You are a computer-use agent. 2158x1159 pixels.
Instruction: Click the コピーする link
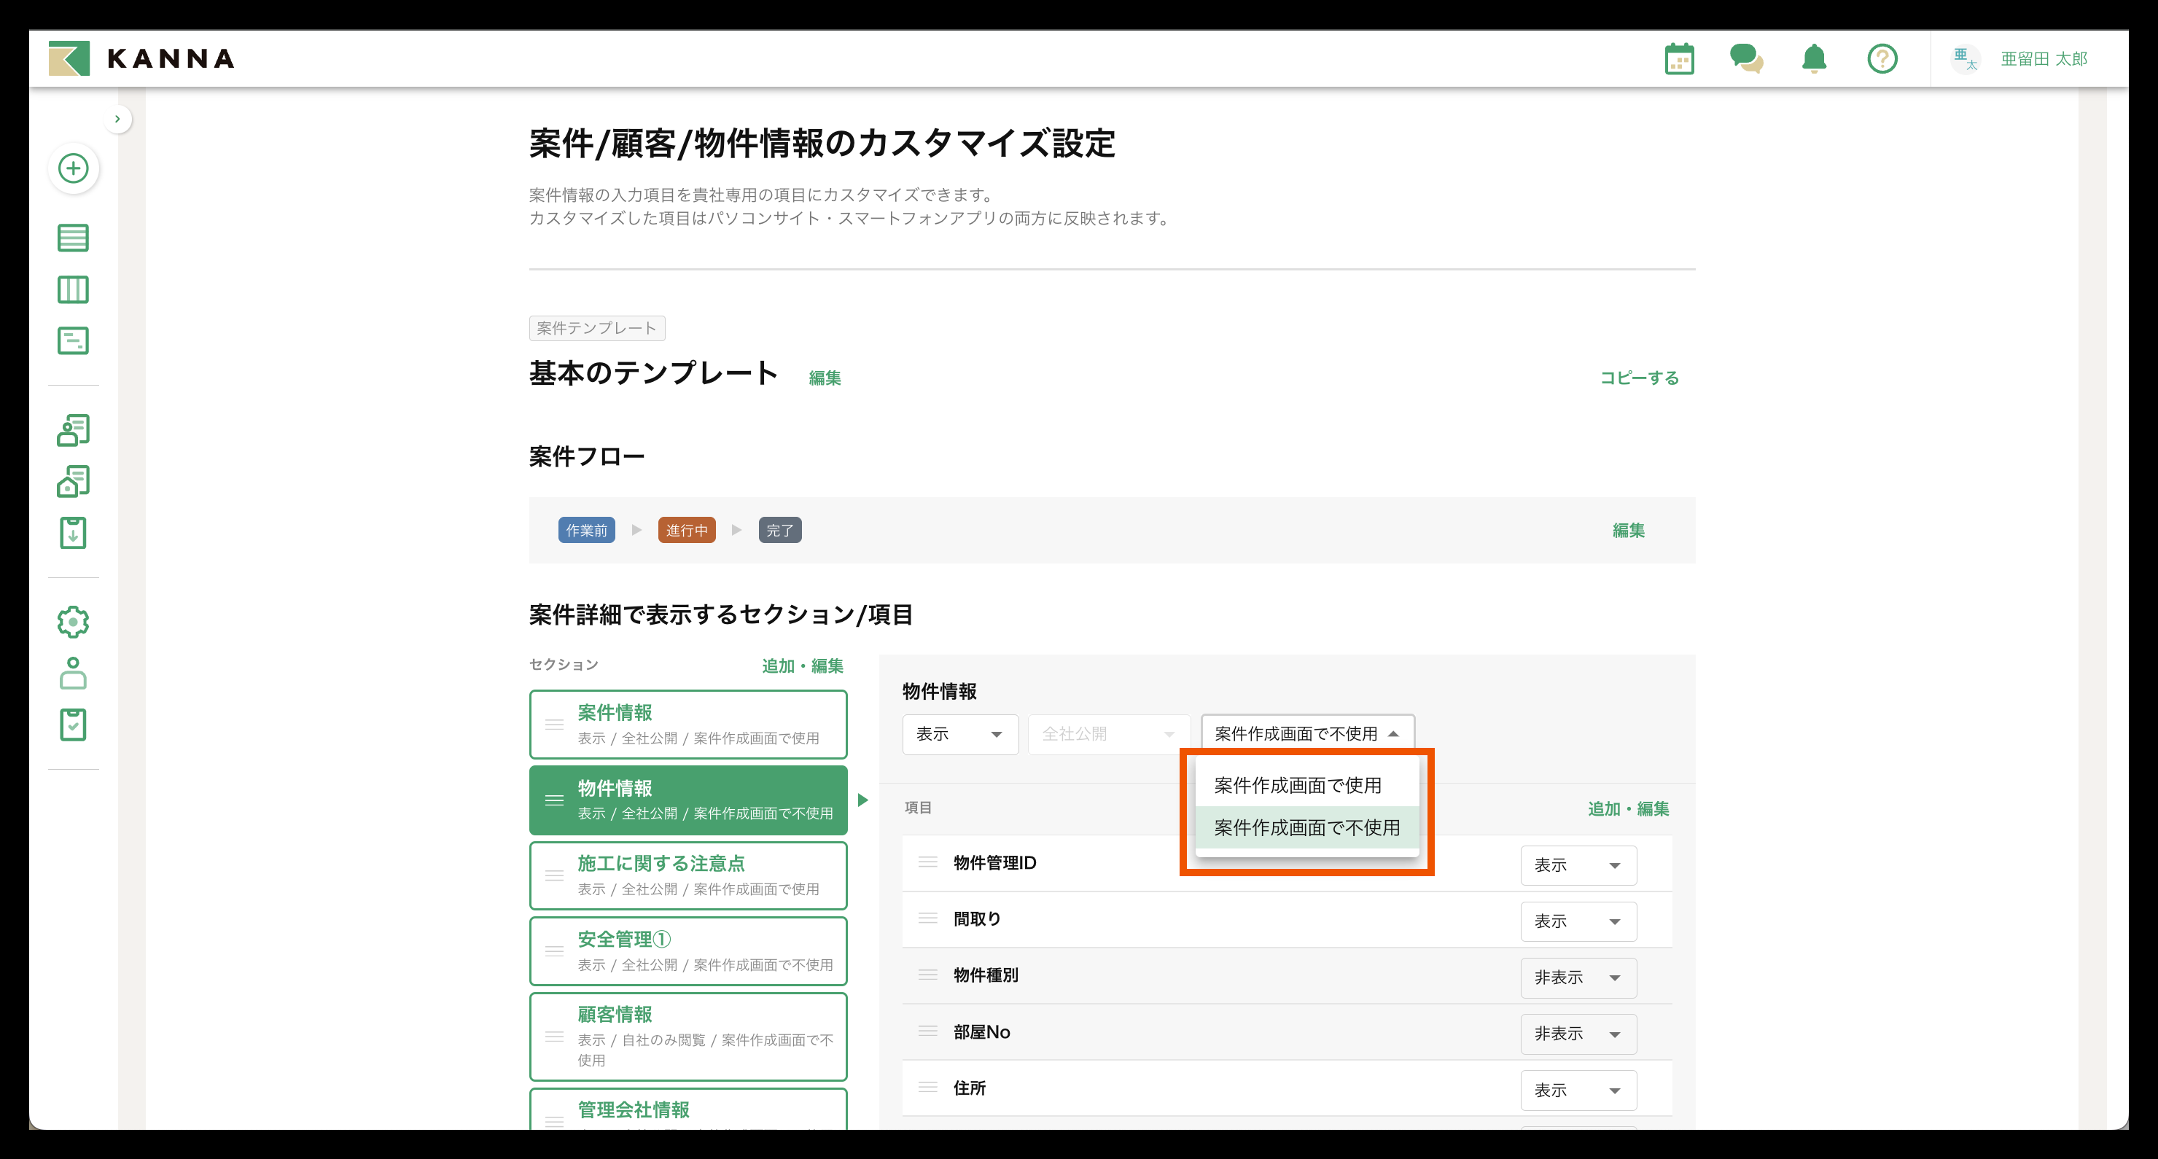pyautogui.click(x=1639, y=378)
